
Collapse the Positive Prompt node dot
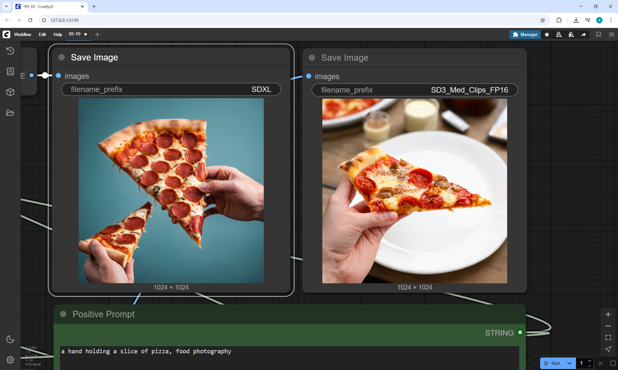pos(63,314)
